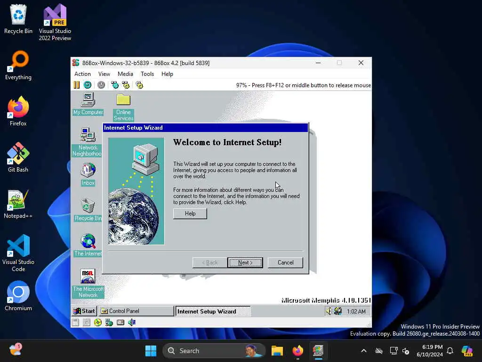Image resolution: width=482 pixels, height=362 pixels.
Task: Click the sound speaker icon in 86Box status bar
Action: coord(132,322)
